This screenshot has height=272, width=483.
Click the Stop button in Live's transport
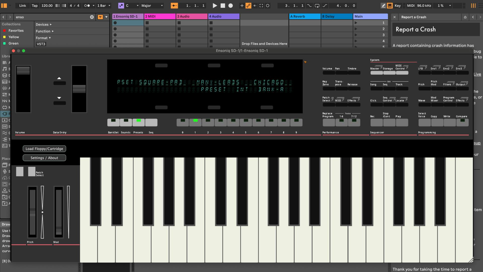[223, 6]
